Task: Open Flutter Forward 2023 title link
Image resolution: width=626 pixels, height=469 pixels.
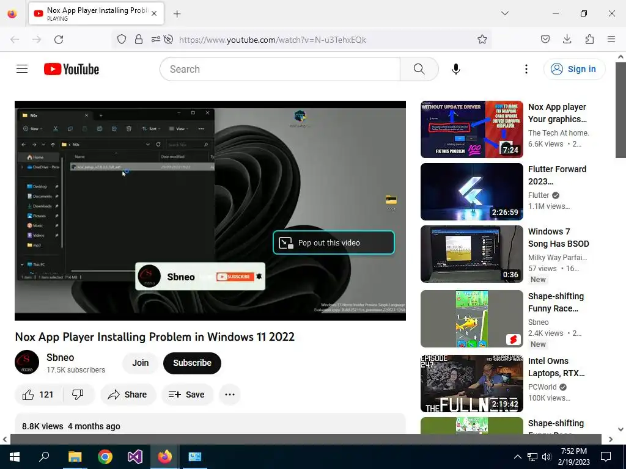Action: (x=557, y=175)
